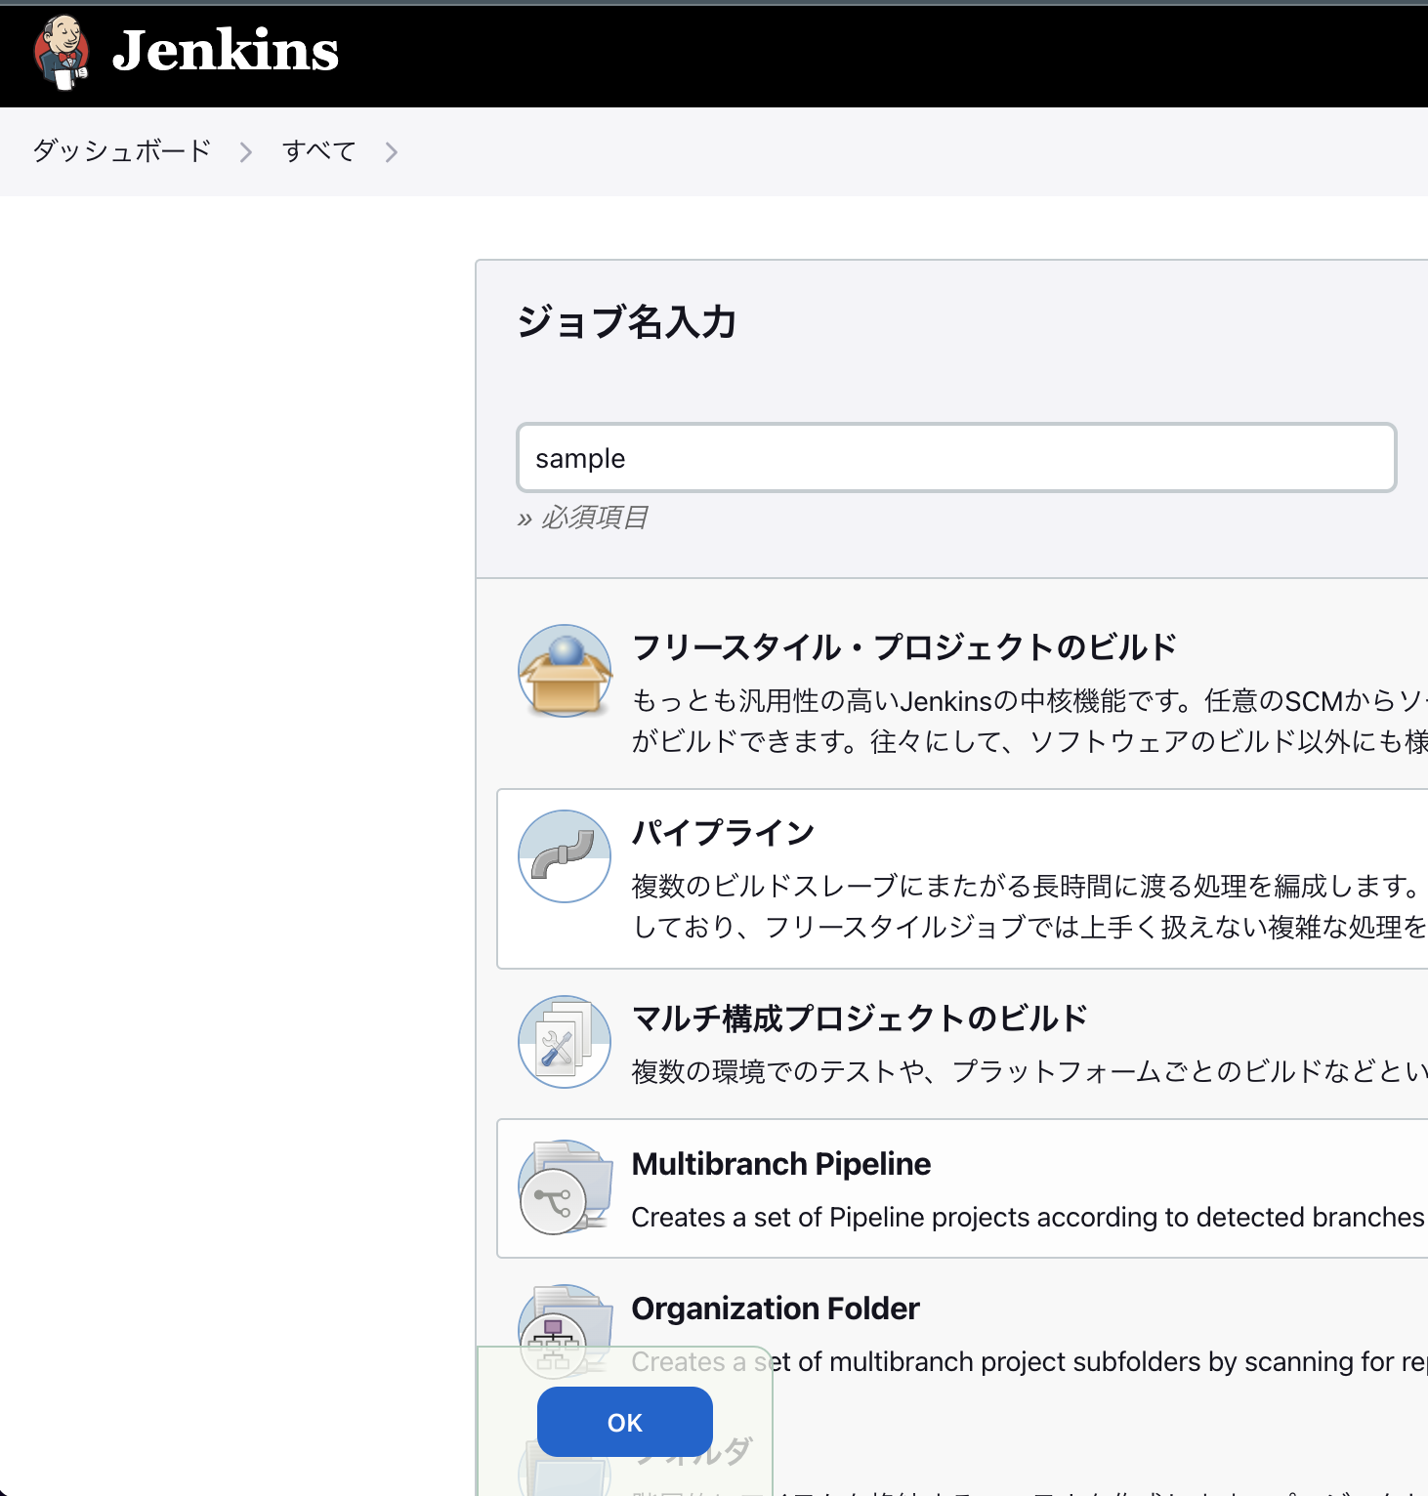Image resolution: width=1428 pixels, height=1496 pixels.
Task: Choose the Organization Folder job type
Action: click(x=775, y=1309)
